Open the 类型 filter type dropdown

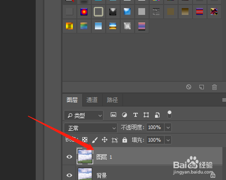84,115
